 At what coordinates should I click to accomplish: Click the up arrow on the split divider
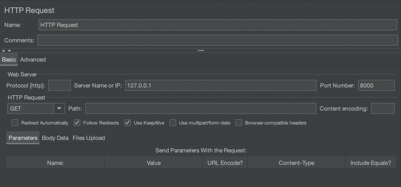pyautogui.click(x=4, y=50)
